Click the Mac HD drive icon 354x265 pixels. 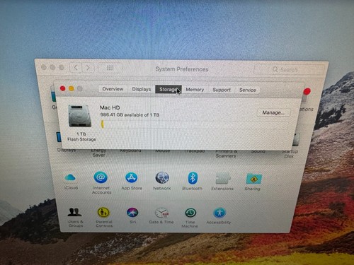(x=80, y=116)
